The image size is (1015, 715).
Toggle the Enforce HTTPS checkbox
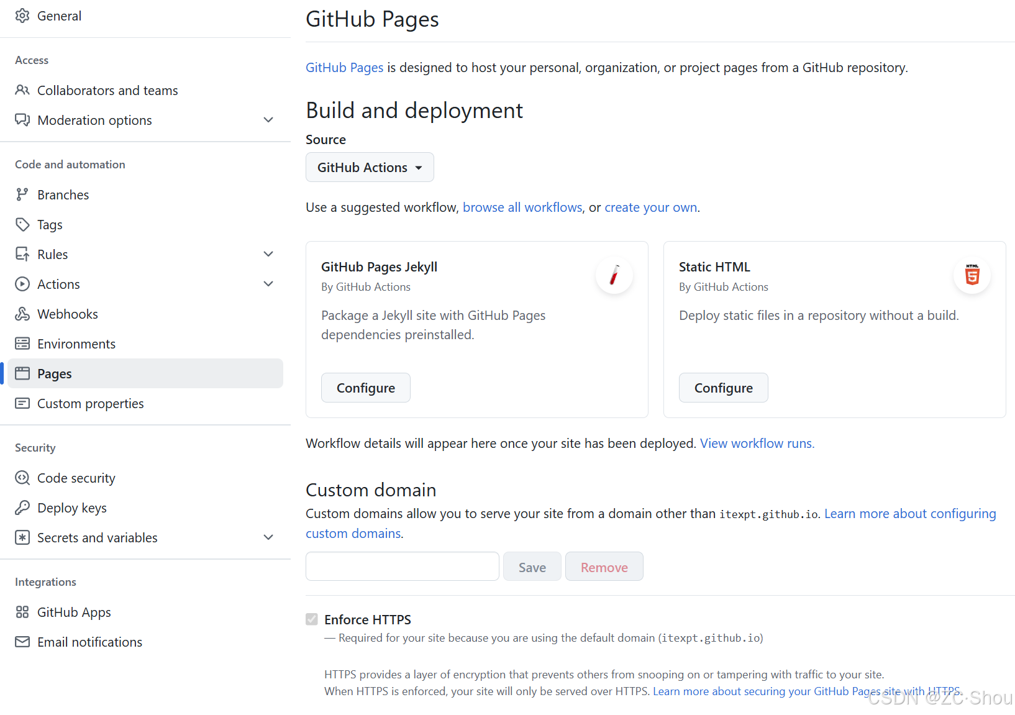point(312,619)
